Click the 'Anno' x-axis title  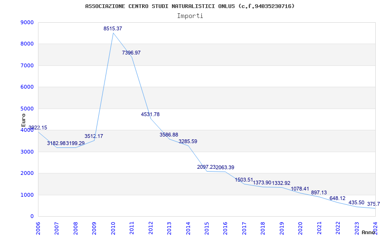pos(369,232)
